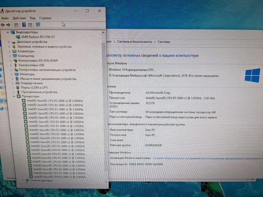The image size is (263, 197).
Task: Click the Device Manager scrollbar up arrow
Action: (103, 33)
